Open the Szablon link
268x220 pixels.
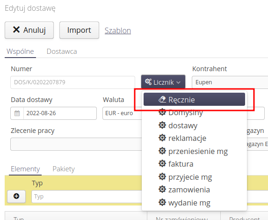tap(118, 30)
